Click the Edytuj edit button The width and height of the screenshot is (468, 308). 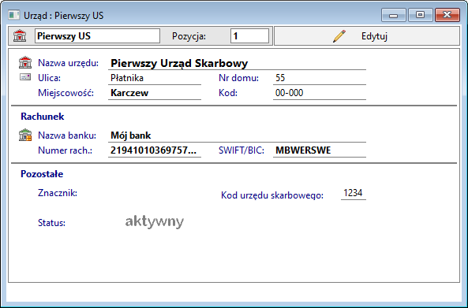click(367, 36)
